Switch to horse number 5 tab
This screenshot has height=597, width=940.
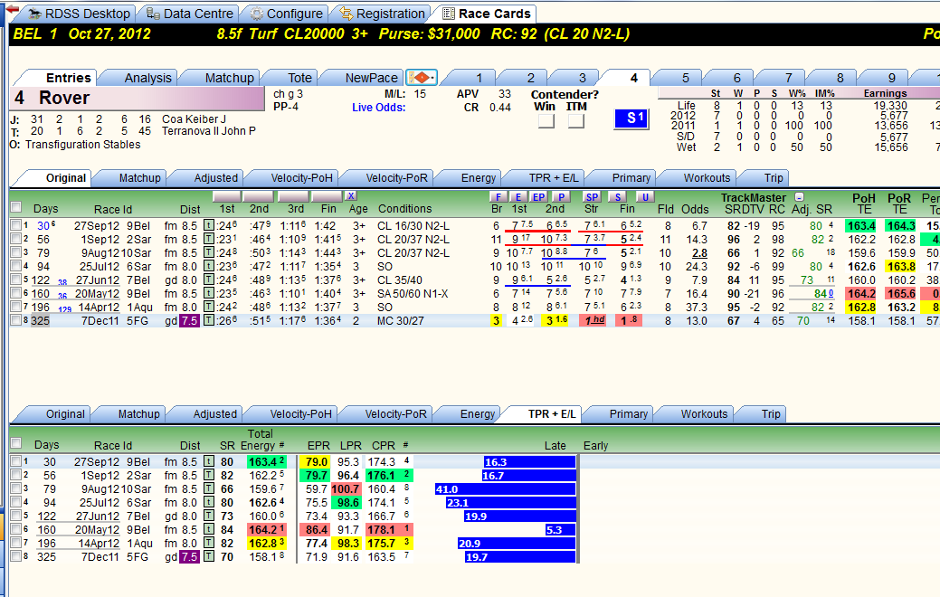click(685, 78)
